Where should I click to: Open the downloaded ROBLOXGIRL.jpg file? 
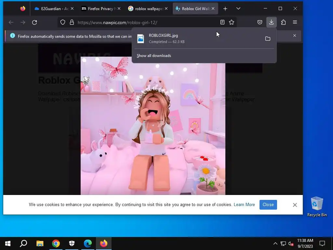pyautogui.click(x=197, y=38)
